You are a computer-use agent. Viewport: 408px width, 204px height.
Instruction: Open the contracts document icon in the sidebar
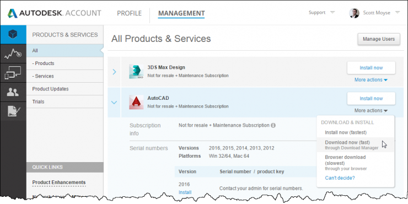click(x=13, y=111)
